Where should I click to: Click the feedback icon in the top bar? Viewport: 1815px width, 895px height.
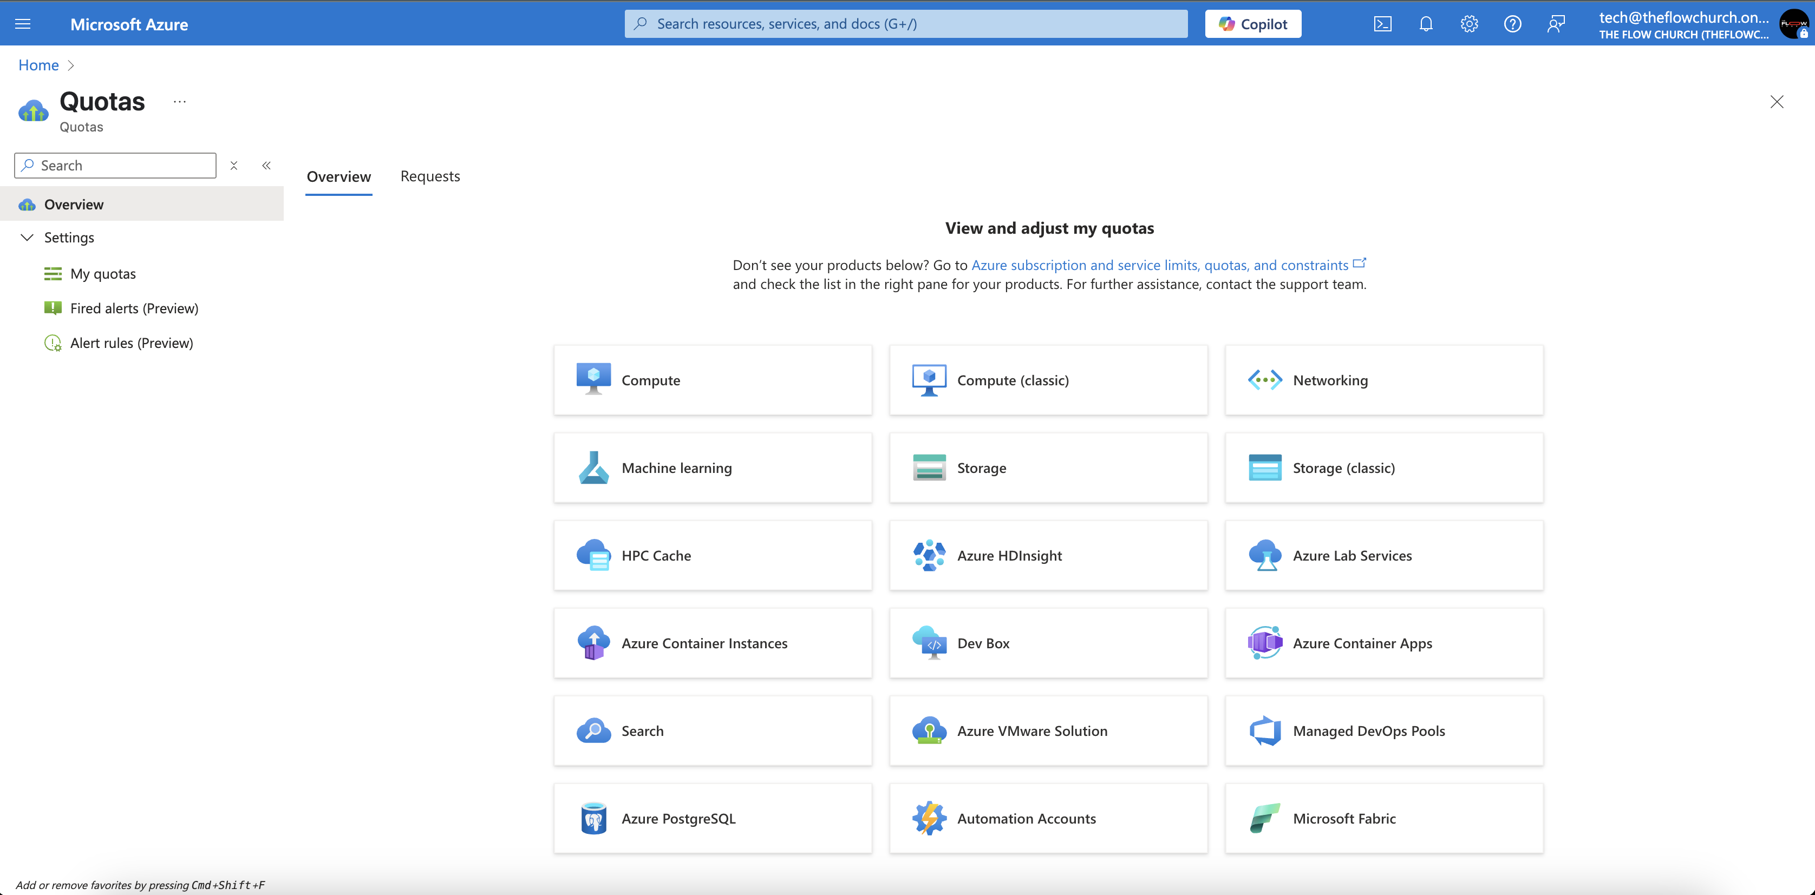1556,23
